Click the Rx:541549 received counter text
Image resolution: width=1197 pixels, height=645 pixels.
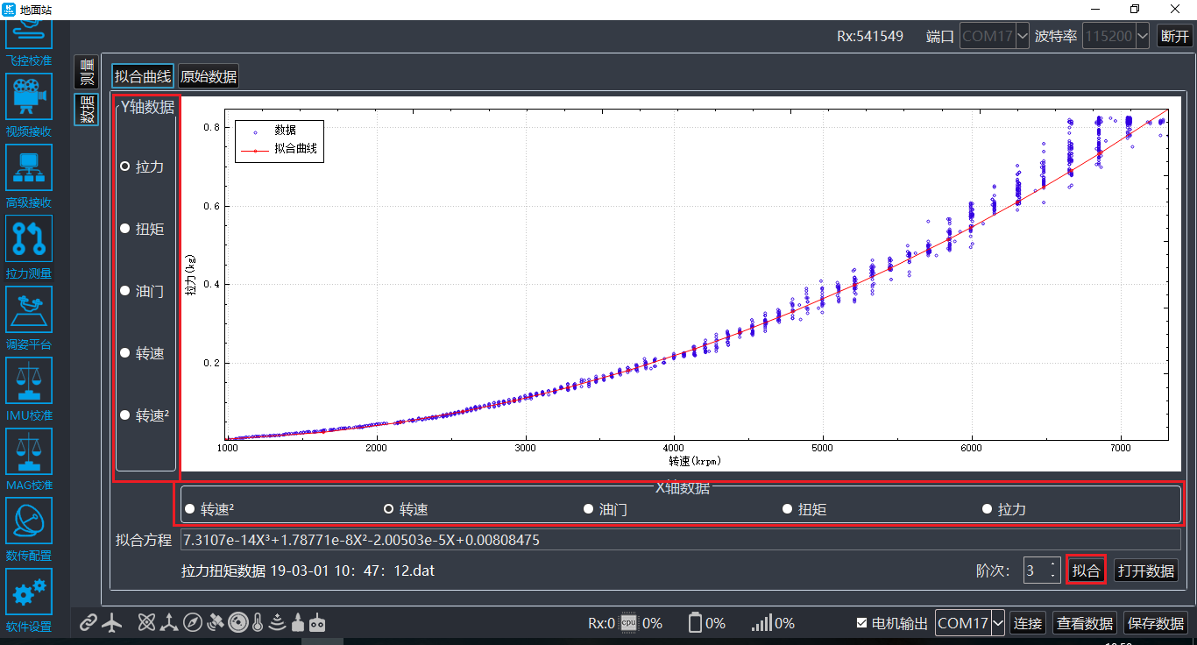pyautogui.click(x=870, y=37)
